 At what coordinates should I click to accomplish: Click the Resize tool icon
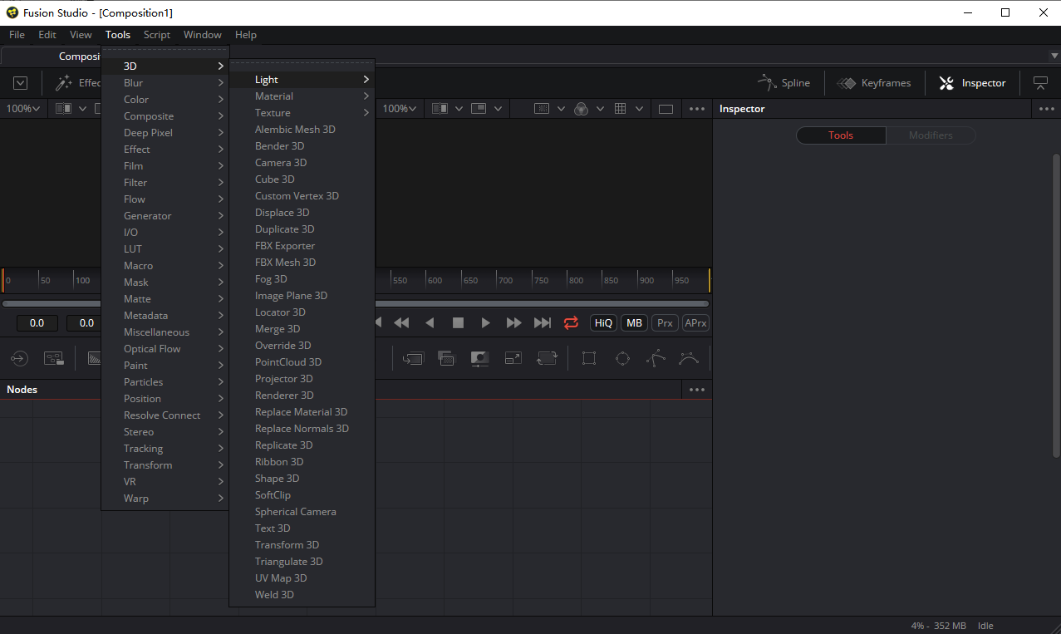pos(513,358)
